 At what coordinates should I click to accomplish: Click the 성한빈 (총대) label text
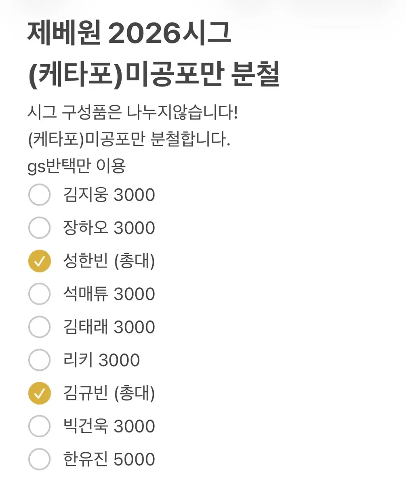pos(109,261)
